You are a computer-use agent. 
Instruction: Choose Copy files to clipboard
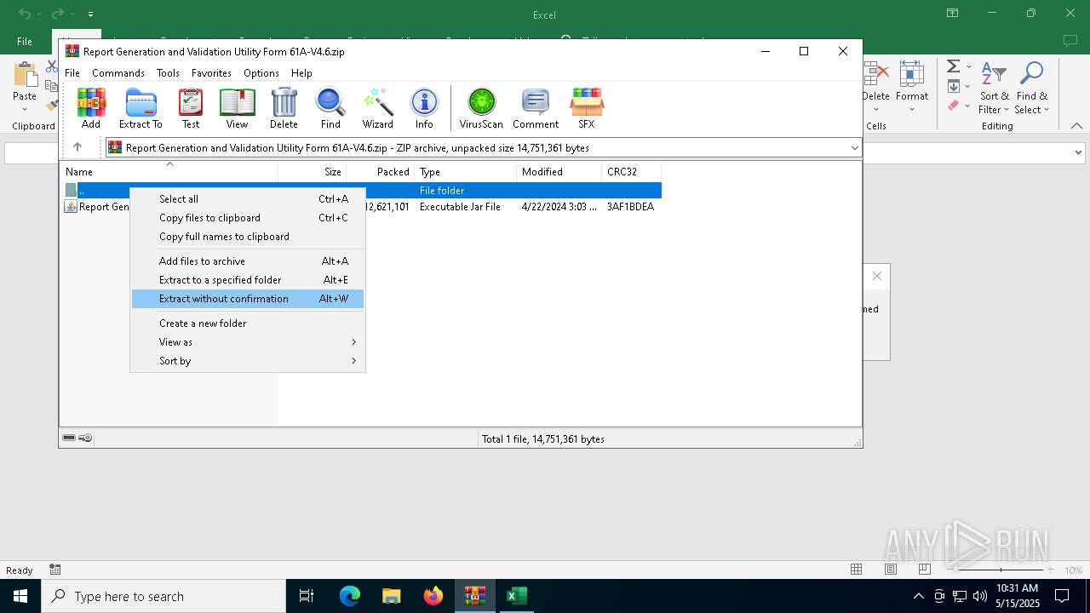click(x=248, y=218)
